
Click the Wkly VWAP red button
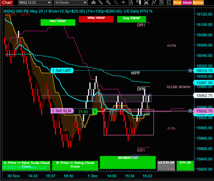pos(96,19)
